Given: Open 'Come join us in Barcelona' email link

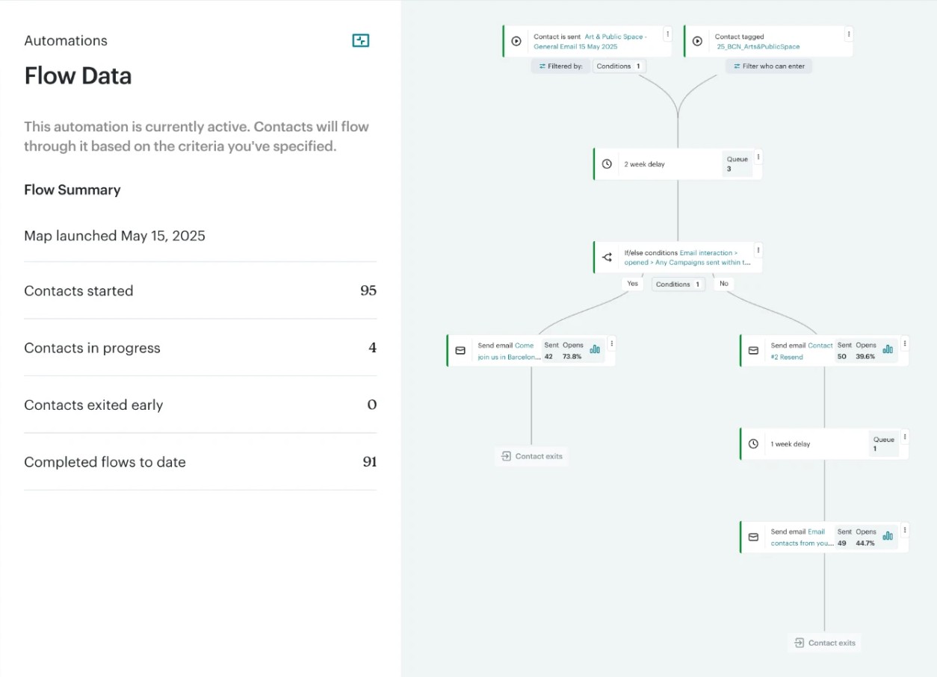Looking at the screenshot, I should coord(508,352).
